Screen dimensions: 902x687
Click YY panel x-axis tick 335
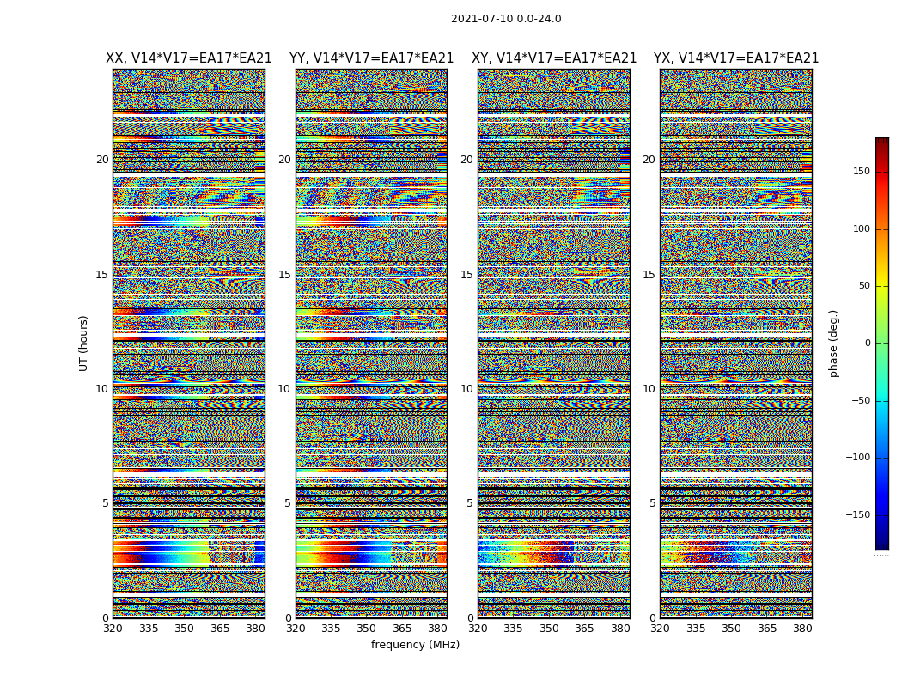tap(331, 629)
